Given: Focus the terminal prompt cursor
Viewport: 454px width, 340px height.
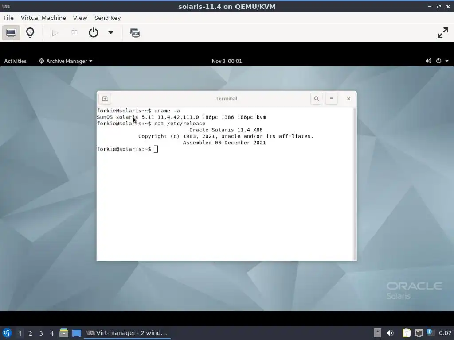Looking at the screenshot, I should pyautogui.click(x=156, y=149).
